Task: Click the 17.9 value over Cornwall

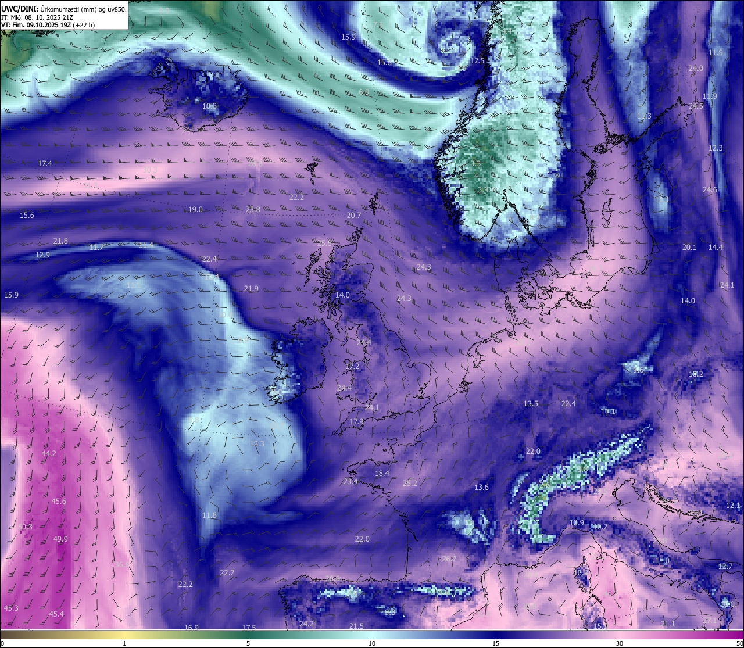Action: (x=356, y=422)
